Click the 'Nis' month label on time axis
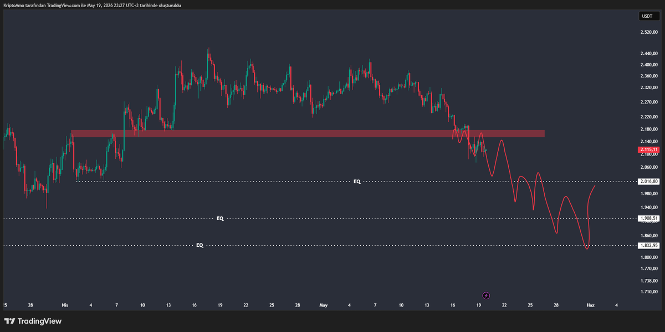The width and height of the screenshot is (665, 332). click(65, 305)
